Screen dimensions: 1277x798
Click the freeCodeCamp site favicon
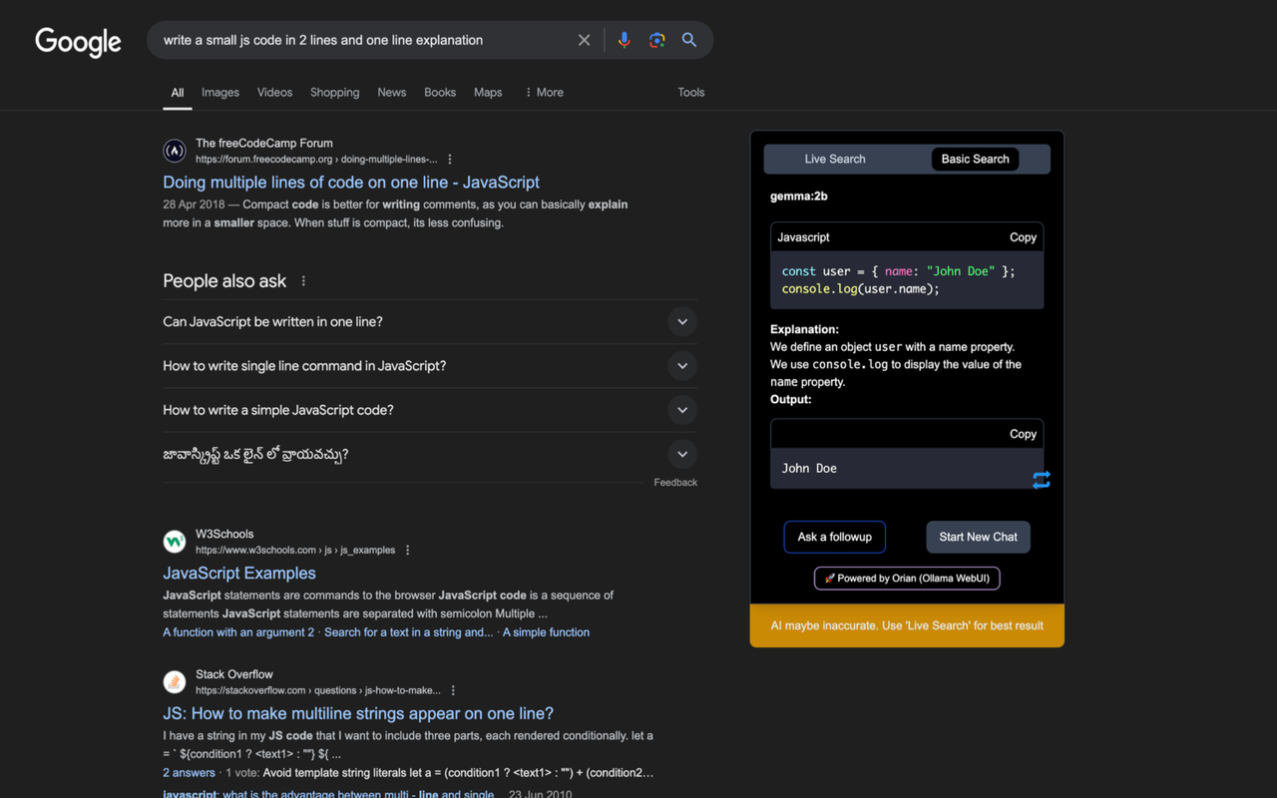[x=175, y=151]
